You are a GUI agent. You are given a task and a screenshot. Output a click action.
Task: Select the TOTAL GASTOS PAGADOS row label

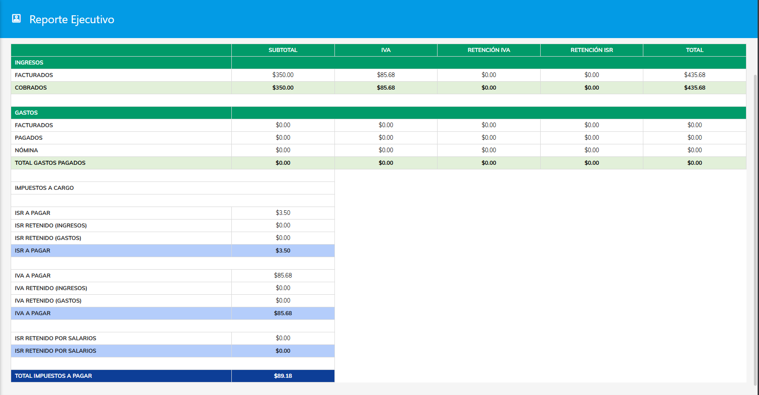[x=50, y=163]
